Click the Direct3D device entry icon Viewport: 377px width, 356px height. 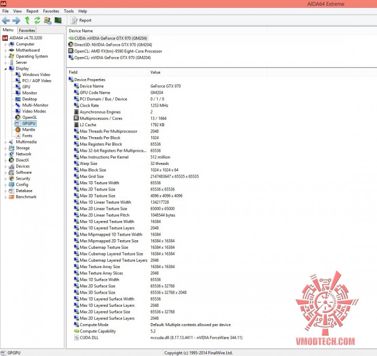[x=71, y=44]
